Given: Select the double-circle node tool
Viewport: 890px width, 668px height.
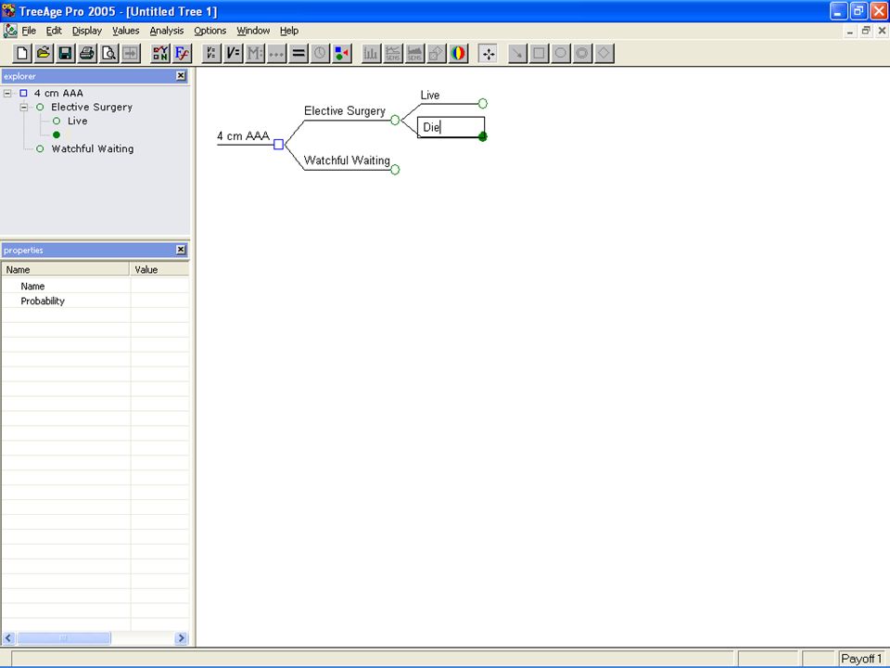Looking at the screenshot, I should 582,54.
